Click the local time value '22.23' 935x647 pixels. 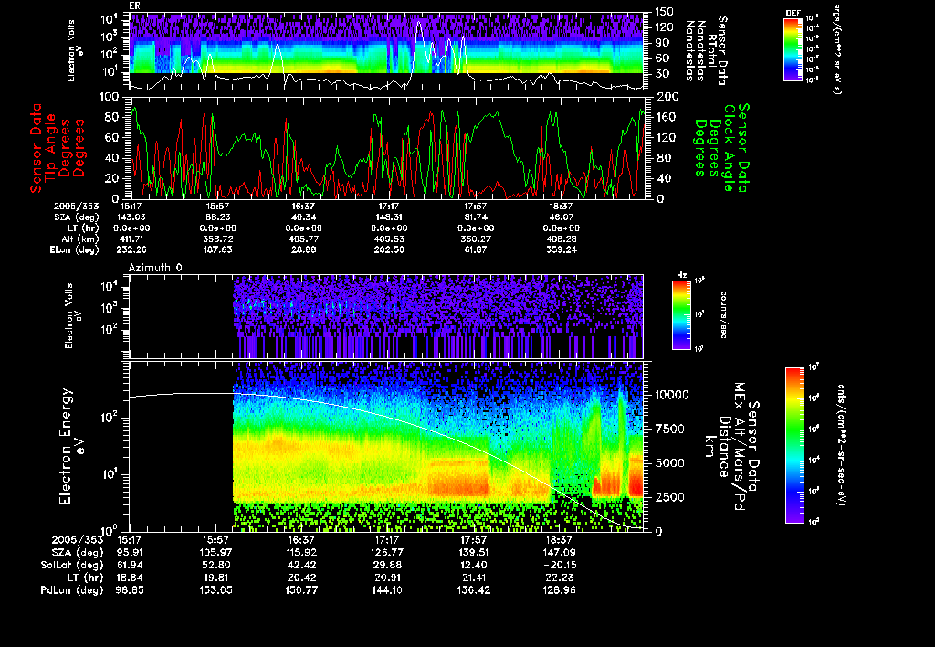(x=559, y=578)
